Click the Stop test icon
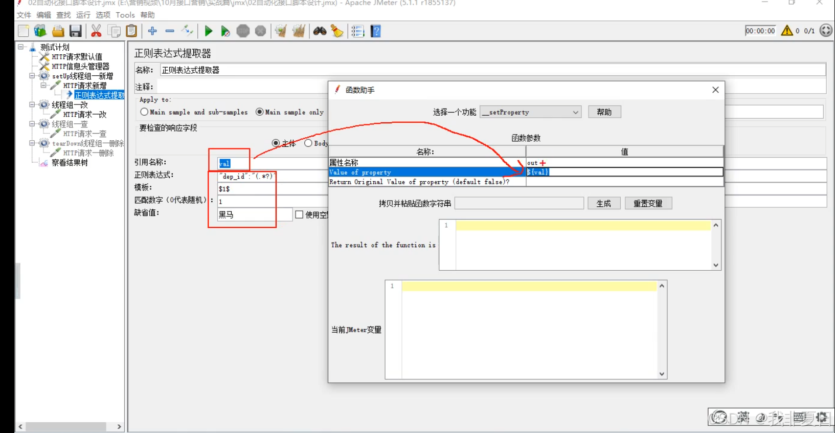This screenshot has height=433, width=835. [243, 31]
